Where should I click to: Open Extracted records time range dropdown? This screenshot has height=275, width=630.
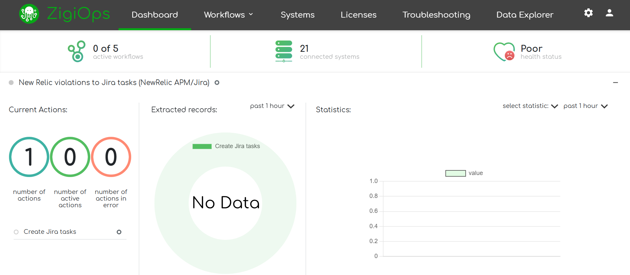click(272, 106)
